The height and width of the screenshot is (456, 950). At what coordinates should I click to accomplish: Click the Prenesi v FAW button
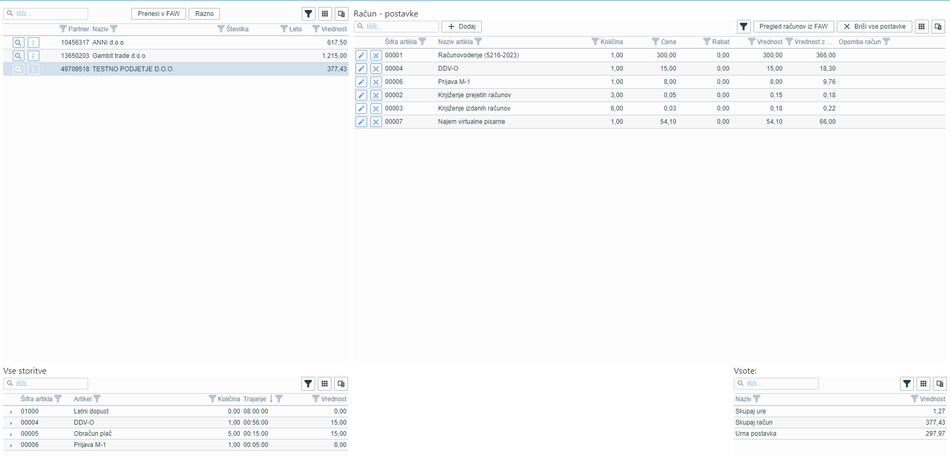(159, 14)
